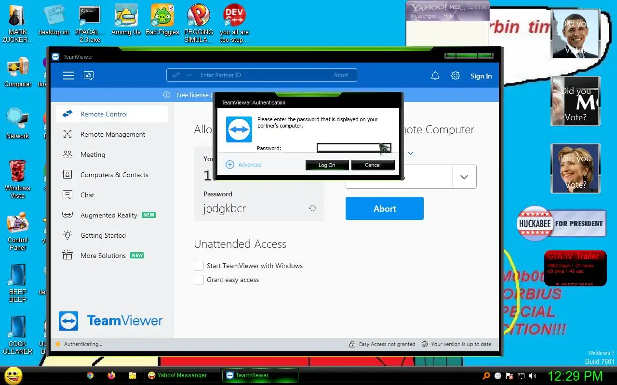Click the Enter Partner ID field
617x385 pixels.
(x=262, y=75)
